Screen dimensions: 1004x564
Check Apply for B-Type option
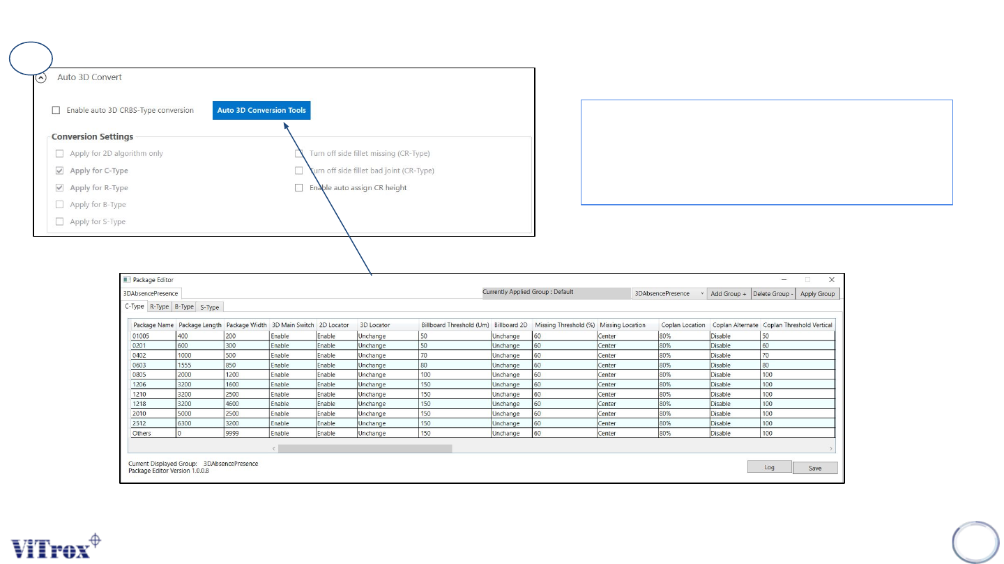click(60, 205)
